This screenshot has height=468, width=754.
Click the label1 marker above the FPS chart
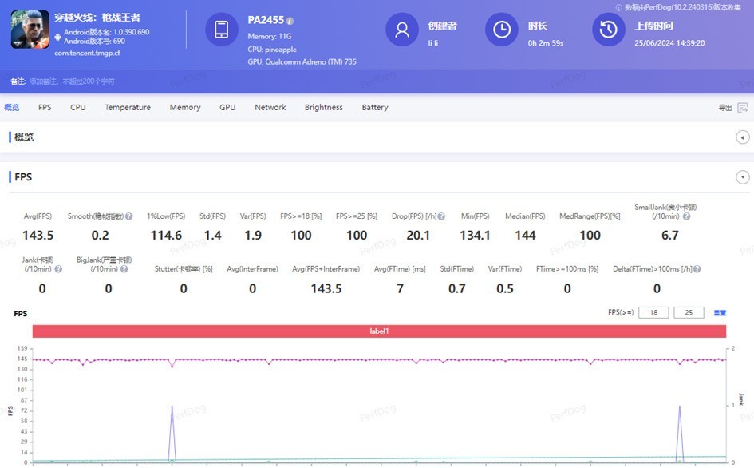pos(381,330)
